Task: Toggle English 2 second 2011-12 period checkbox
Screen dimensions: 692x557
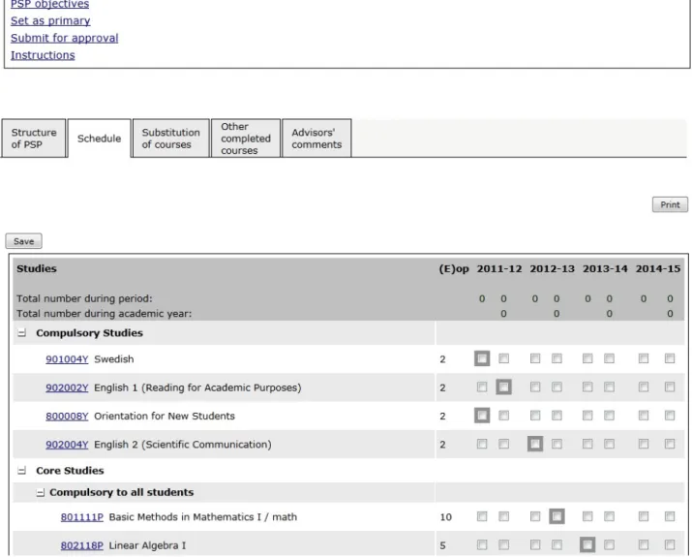Action: [x=503, y=444]
